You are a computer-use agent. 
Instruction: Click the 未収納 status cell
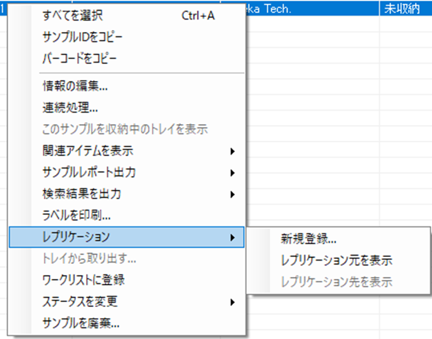pyautogui.click(x=405, y=8)
